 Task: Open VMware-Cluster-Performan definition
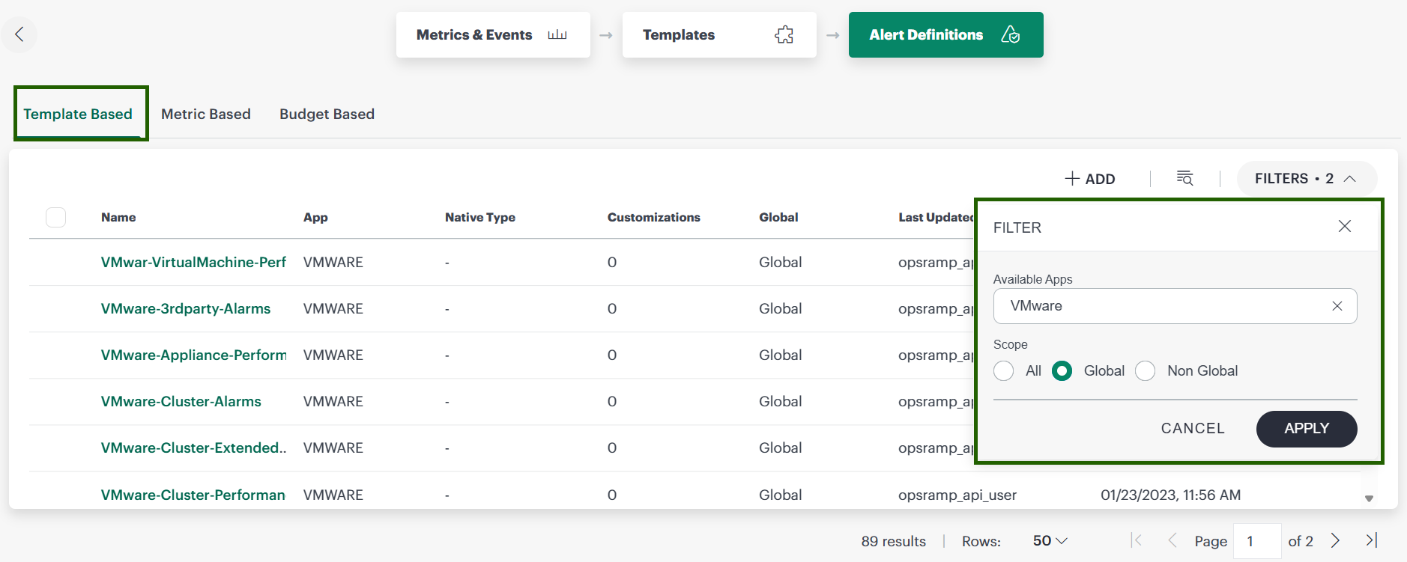[x=193, y=495]
